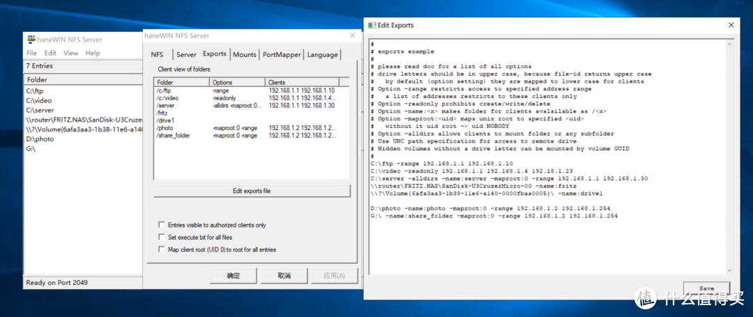
Task: Select the /c/video export row
Action: 252,98
